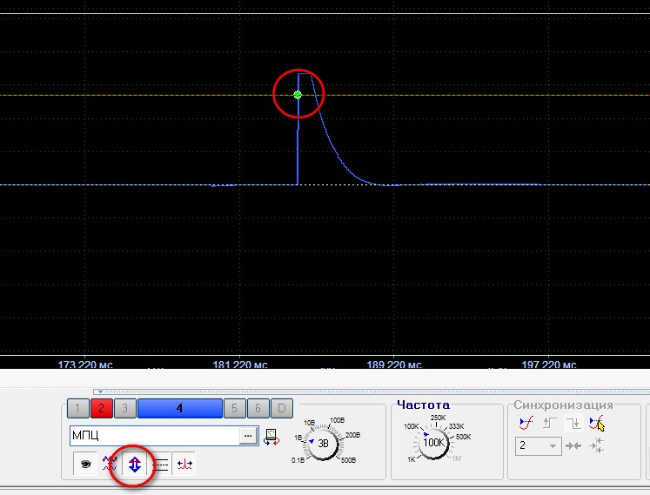Select channel 6 button

(258, 408)
